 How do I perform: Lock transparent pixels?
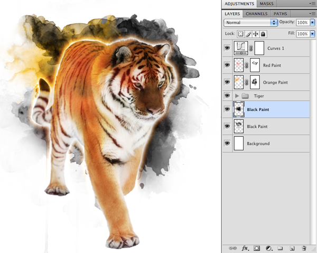240,34
